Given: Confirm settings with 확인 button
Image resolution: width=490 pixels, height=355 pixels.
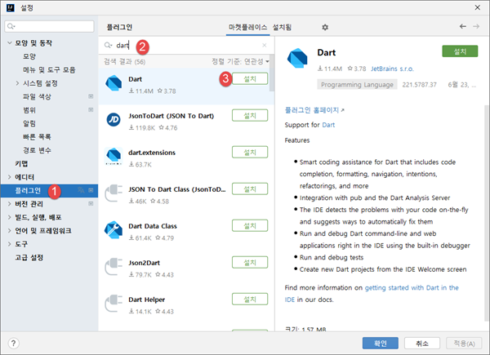Looking at the screenshot, I should pyautogui.click(x=381, y=343).
